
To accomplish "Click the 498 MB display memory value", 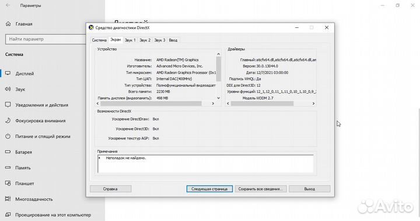I will point(162,98).
